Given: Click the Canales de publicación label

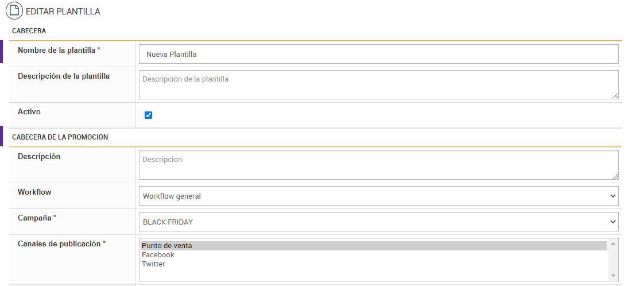Looking at the screenshot, I should coord(61,244).
